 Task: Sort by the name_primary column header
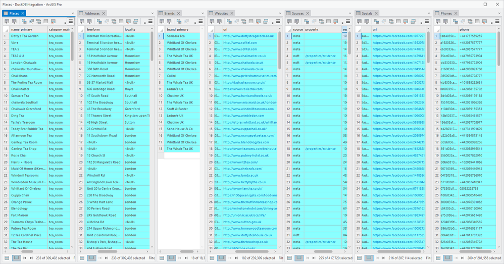(28, 29)
